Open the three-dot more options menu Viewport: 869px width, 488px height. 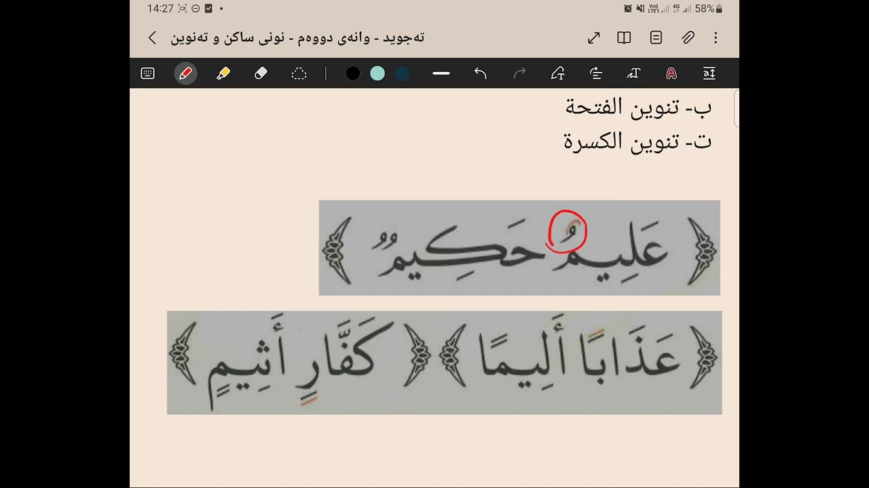point(716,38)
